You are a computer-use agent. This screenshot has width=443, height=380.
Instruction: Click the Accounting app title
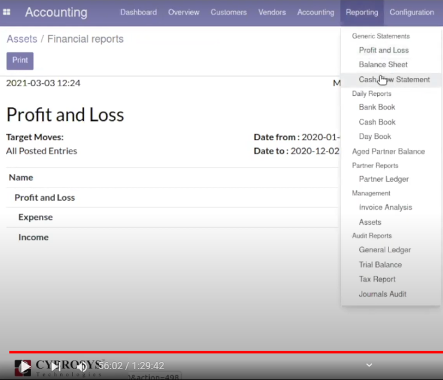56,13
